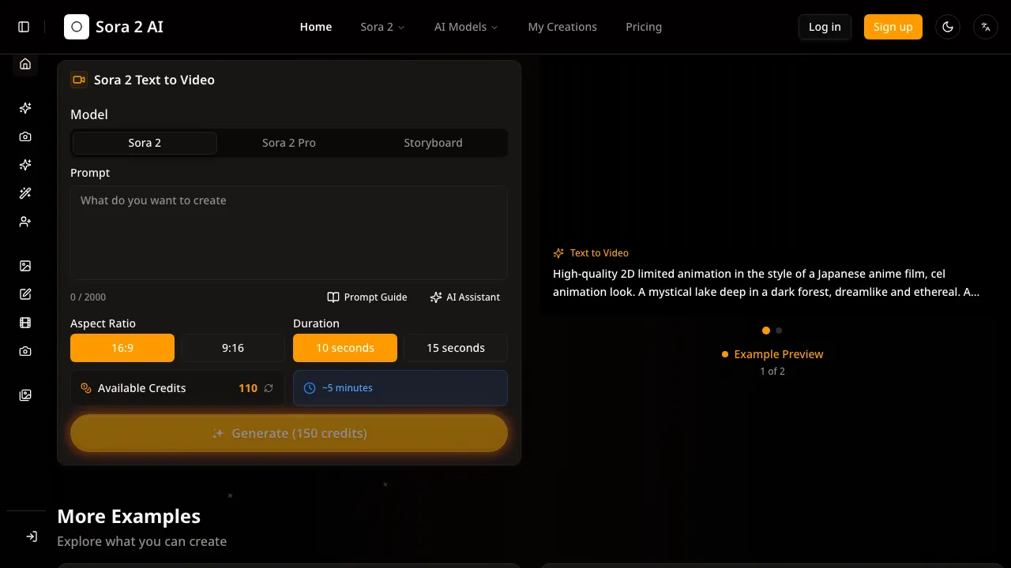The image size is (1011, 568).
Task: Toggle dark mode with moon icon
Action: (948, 27)
